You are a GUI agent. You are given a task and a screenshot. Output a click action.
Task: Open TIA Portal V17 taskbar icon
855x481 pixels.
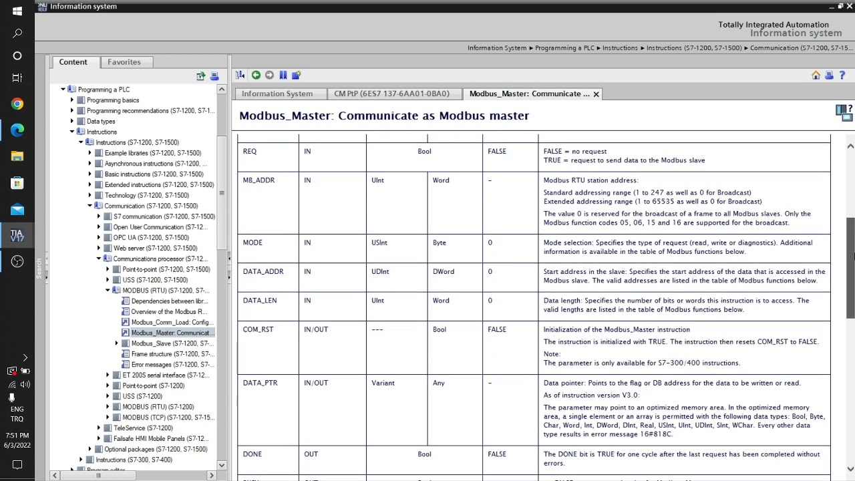coord(17,235)
